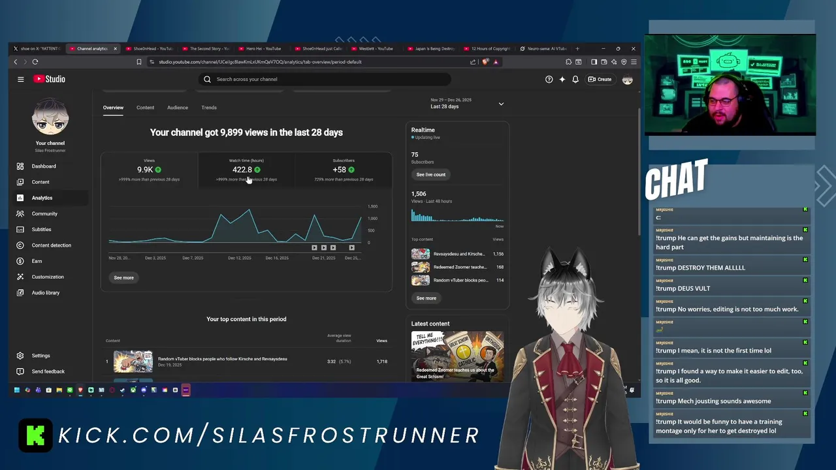
Task: Click the first video marker under chart
Action: (x=314, y=247)
